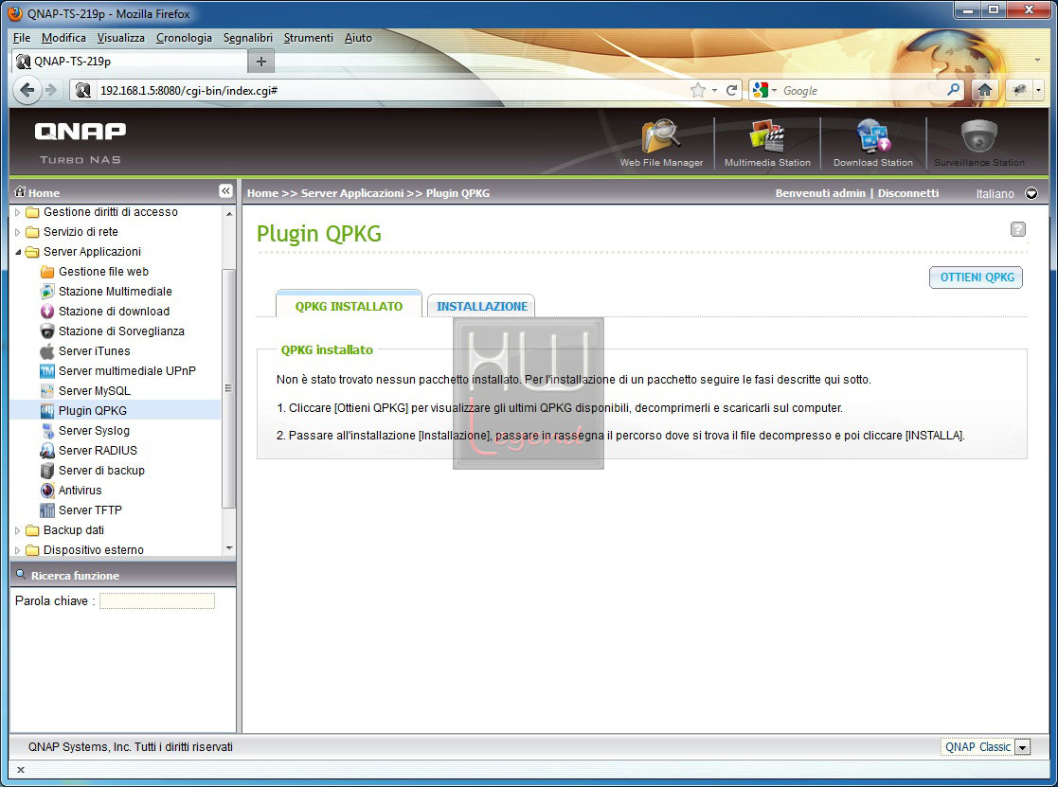
Task: Click sidebar scrollbar down arrow
Action: coord(229,547)
